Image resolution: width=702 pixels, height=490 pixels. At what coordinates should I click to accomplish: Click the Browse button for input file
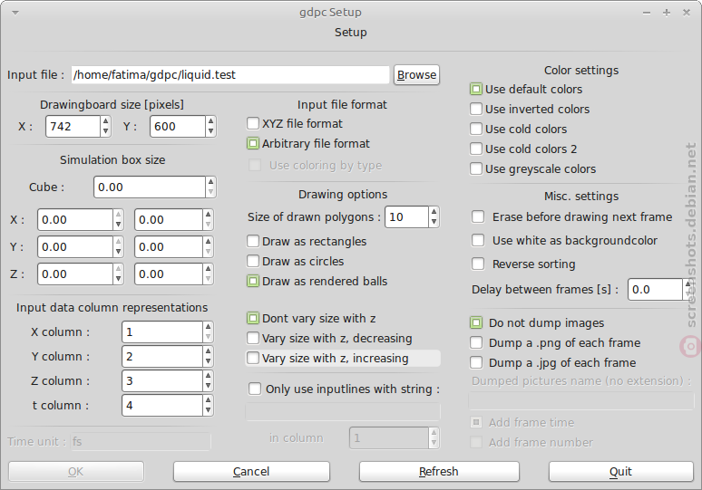coord(416,74)
